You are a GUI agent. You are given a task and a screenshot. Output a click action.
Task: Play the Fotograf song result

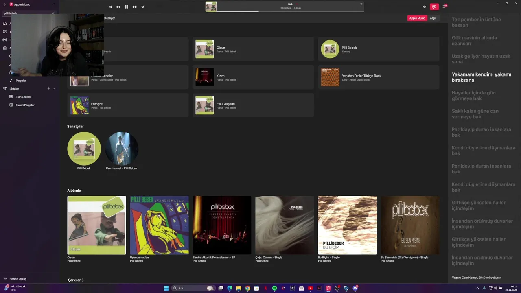[128, 105]
